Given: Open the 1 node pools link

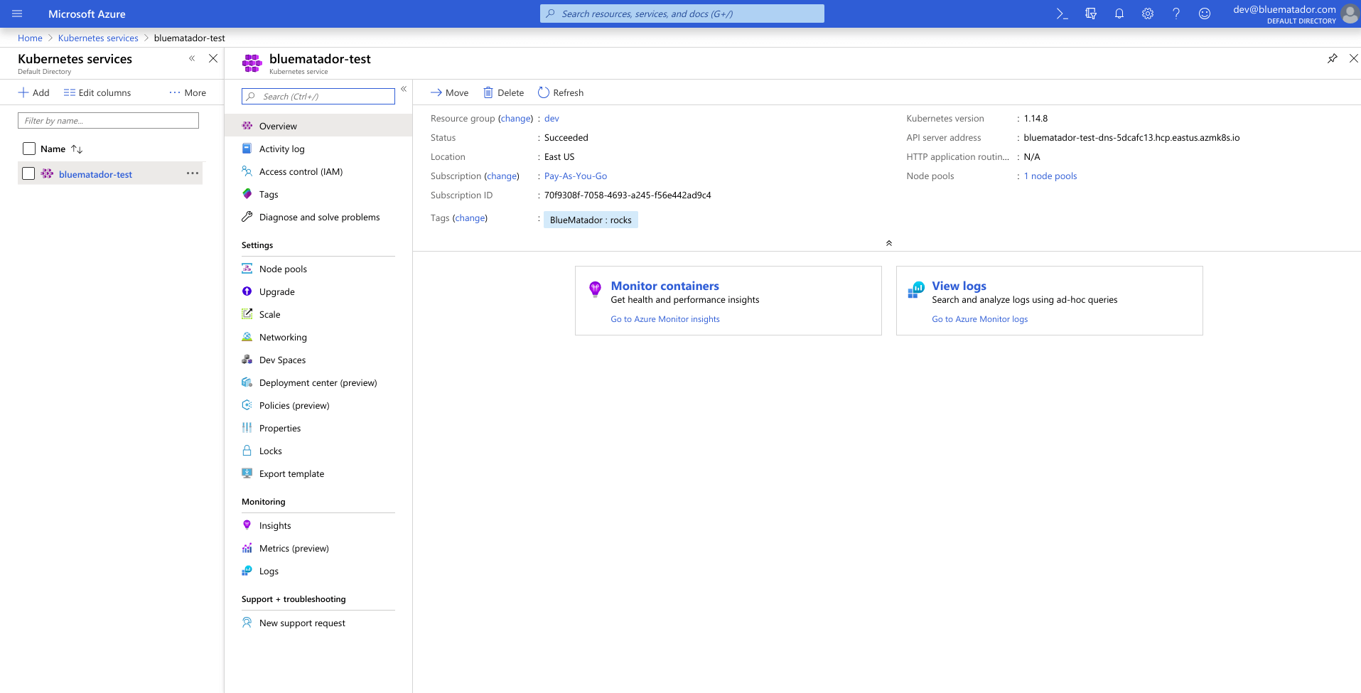Looking at the screenshot, I should click(1050, 176).
